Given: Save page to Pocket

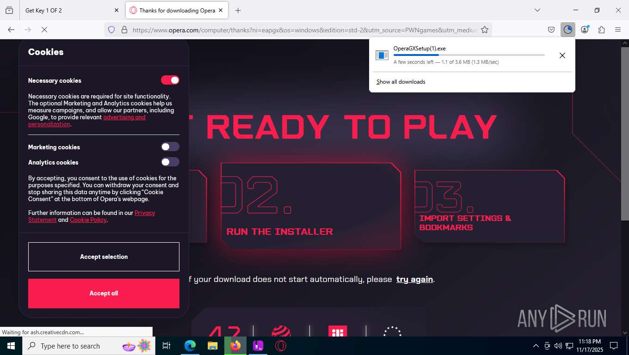Looking at the screenshot, I should click(551, 30).
